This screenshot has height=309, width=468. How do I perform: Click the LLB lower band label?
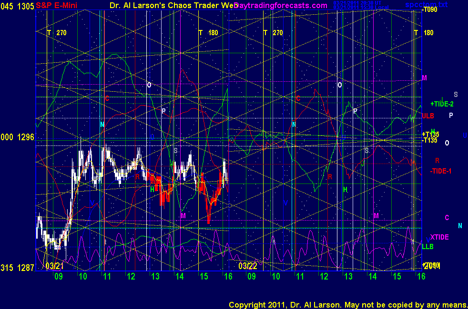point(427,247)
